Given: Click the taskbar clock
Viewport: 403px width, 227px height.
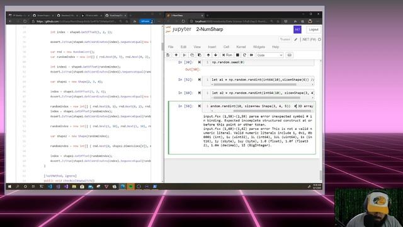Looking at the screenshot, I should point(317,187).
